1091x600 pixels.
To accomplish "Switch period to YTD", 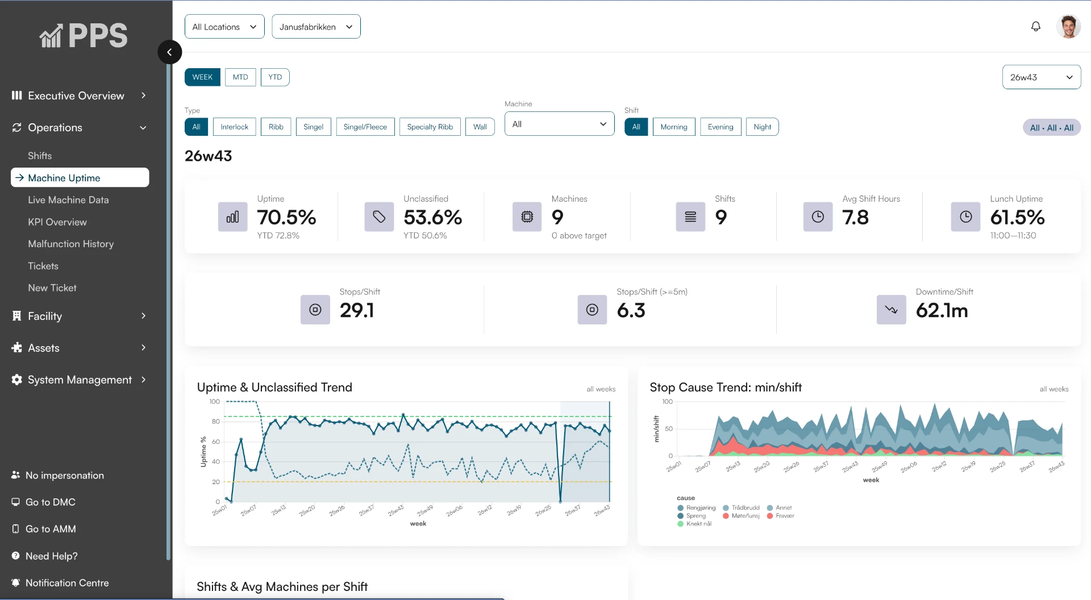I will coord(275,77).
